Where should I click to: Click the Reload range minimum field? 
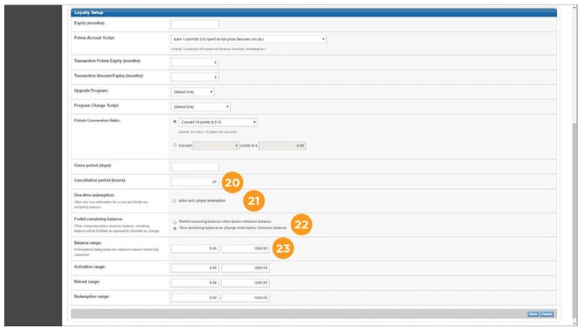tap(194, 283)
